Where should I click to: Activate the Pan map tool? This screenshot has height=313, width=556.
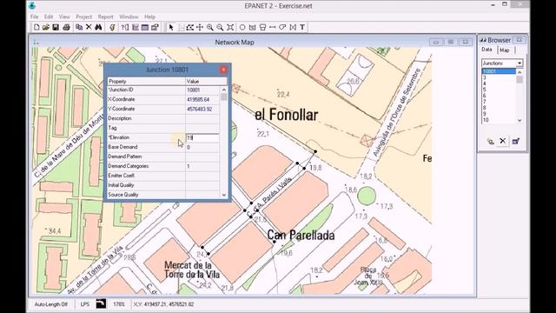[x=200, y=27]
